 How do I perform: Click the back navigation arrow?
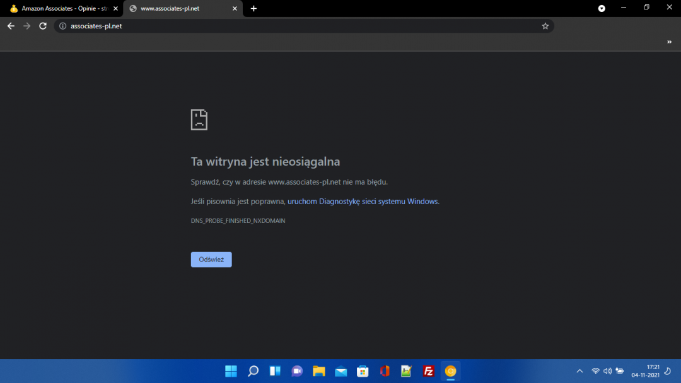(x=11, y=26)
